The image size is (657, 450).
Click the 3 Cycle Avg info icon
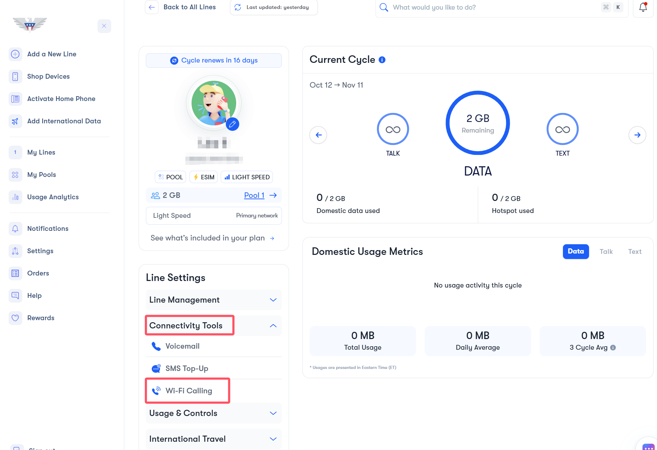click(x=613, y=348)
